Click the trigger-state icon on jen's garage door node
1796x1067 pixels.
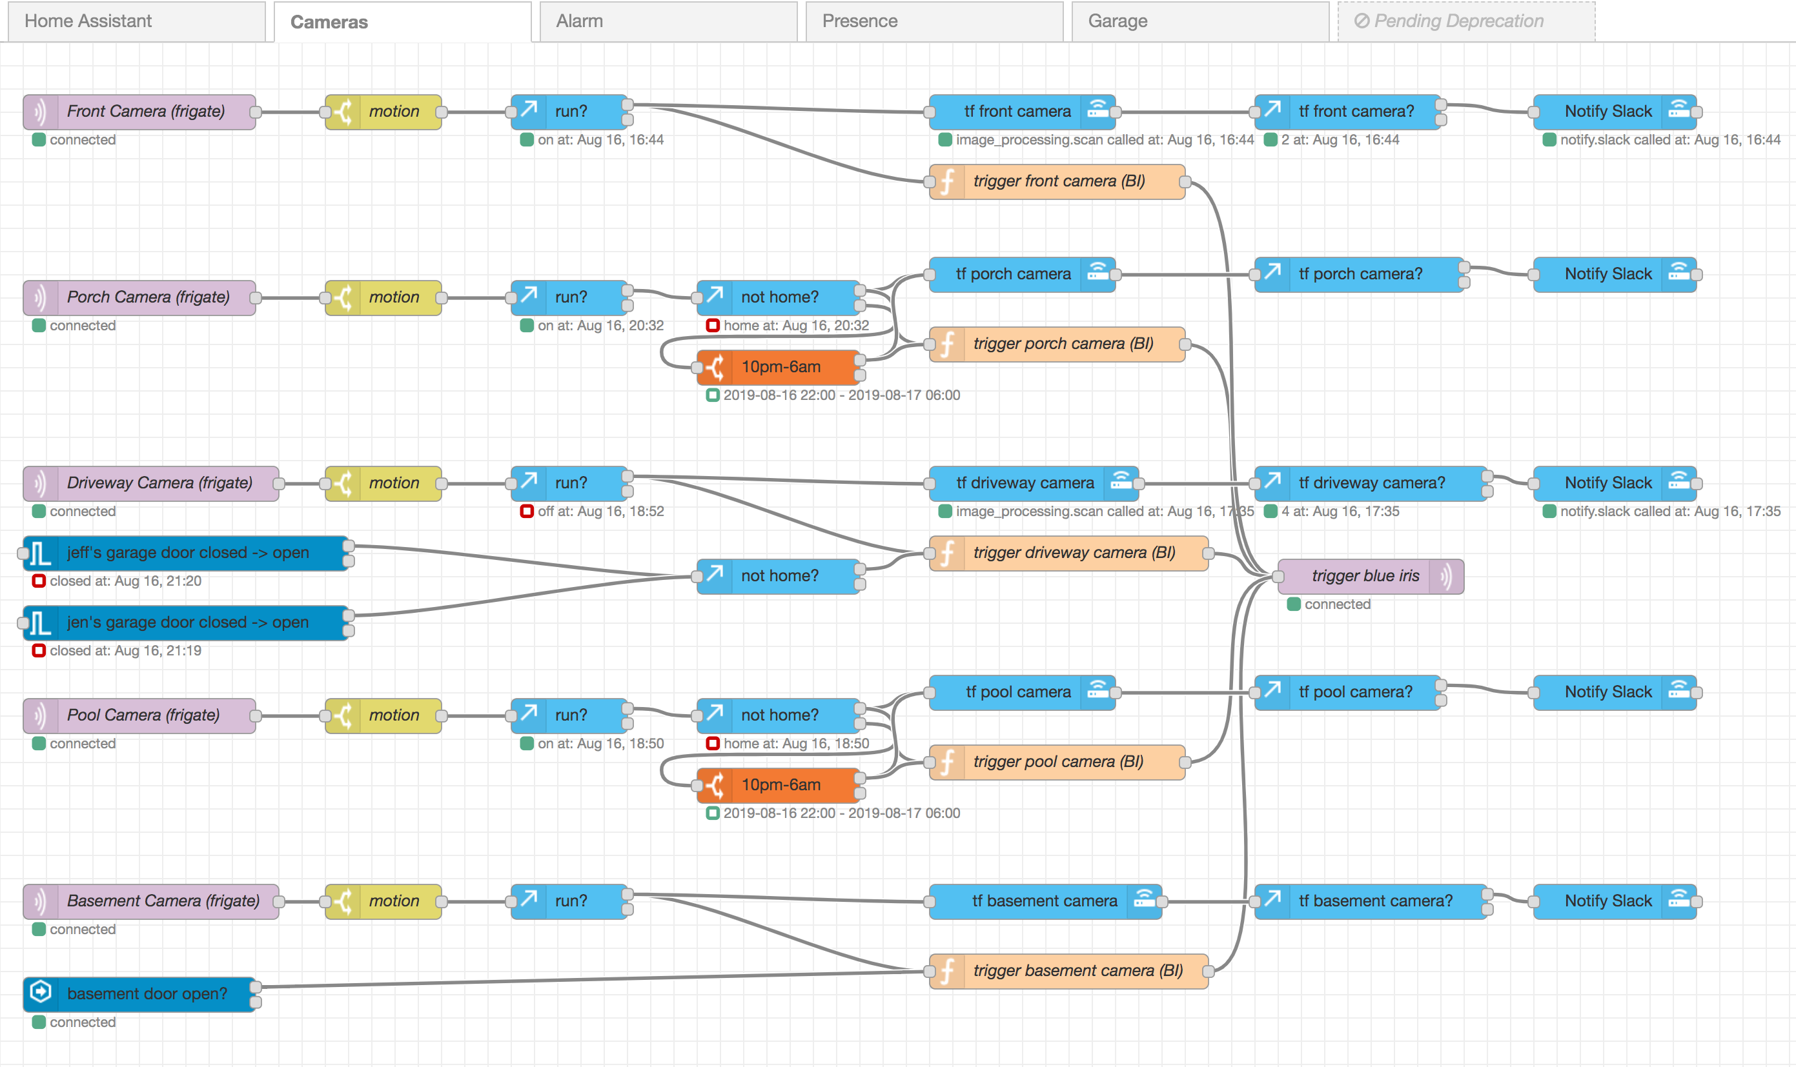(x=40, y=623)
